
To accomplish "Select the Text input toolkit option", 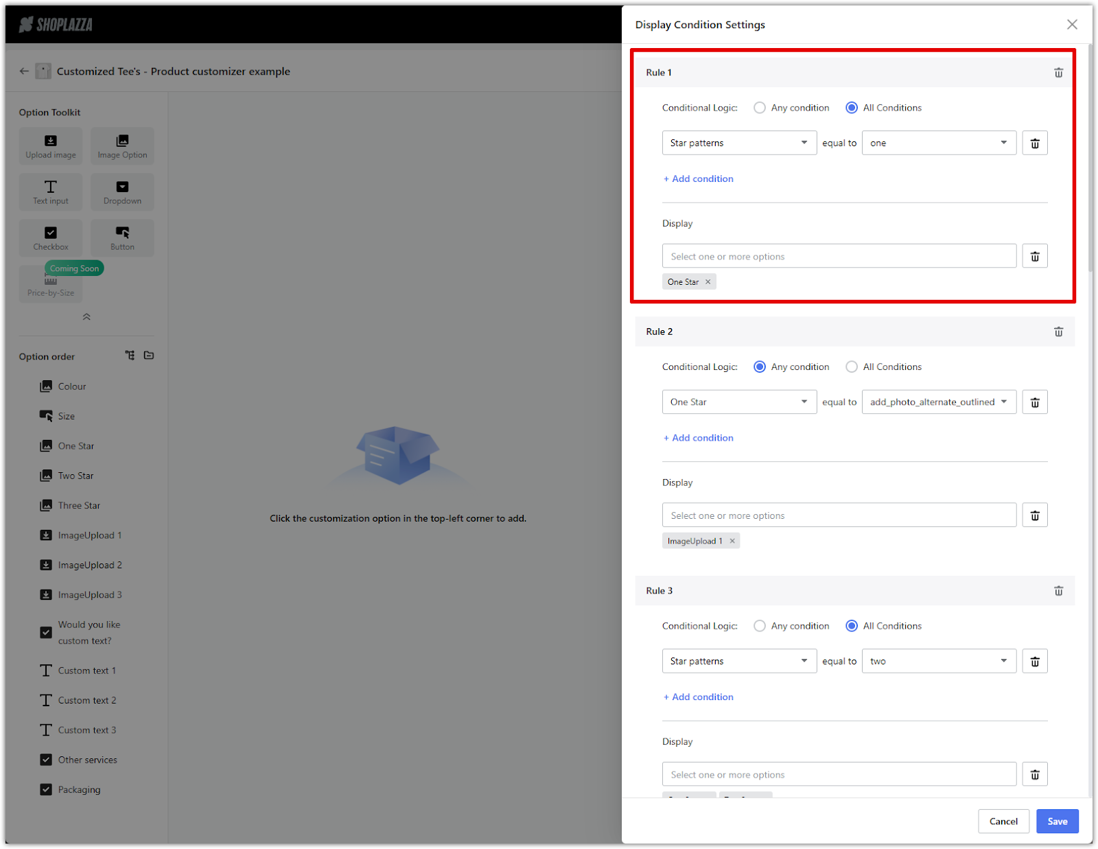I will point(51,192).
